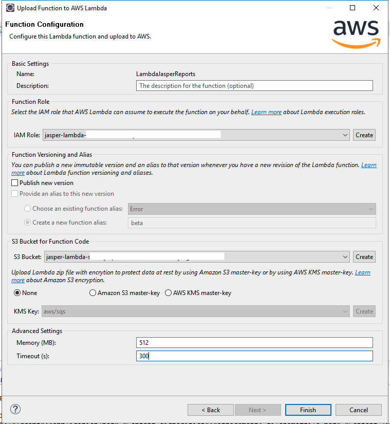The height and width of the screenshot is (424, 390).
Task: Click the Timeout (s) input field
Action: point(254,356)
